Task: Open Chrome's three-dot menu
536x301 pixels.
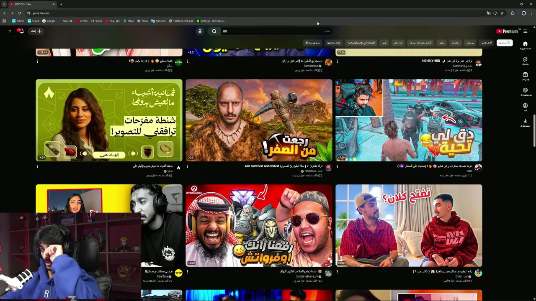Action: click(531, 13)
